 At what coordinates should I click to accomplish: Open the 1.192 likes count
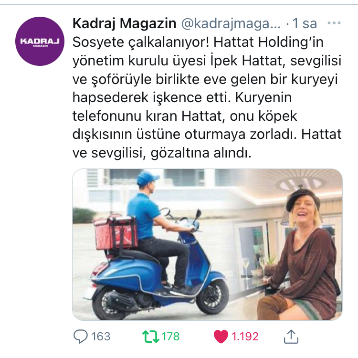click(x=245, y=337)
